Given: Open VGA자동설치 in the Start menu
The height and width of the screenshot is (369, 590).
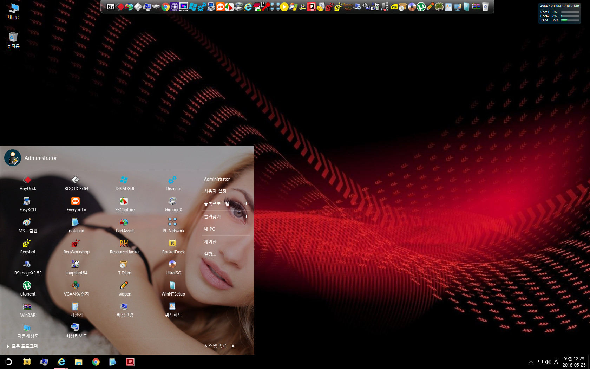Looking at the screenshot, I should tap(76, 289).
